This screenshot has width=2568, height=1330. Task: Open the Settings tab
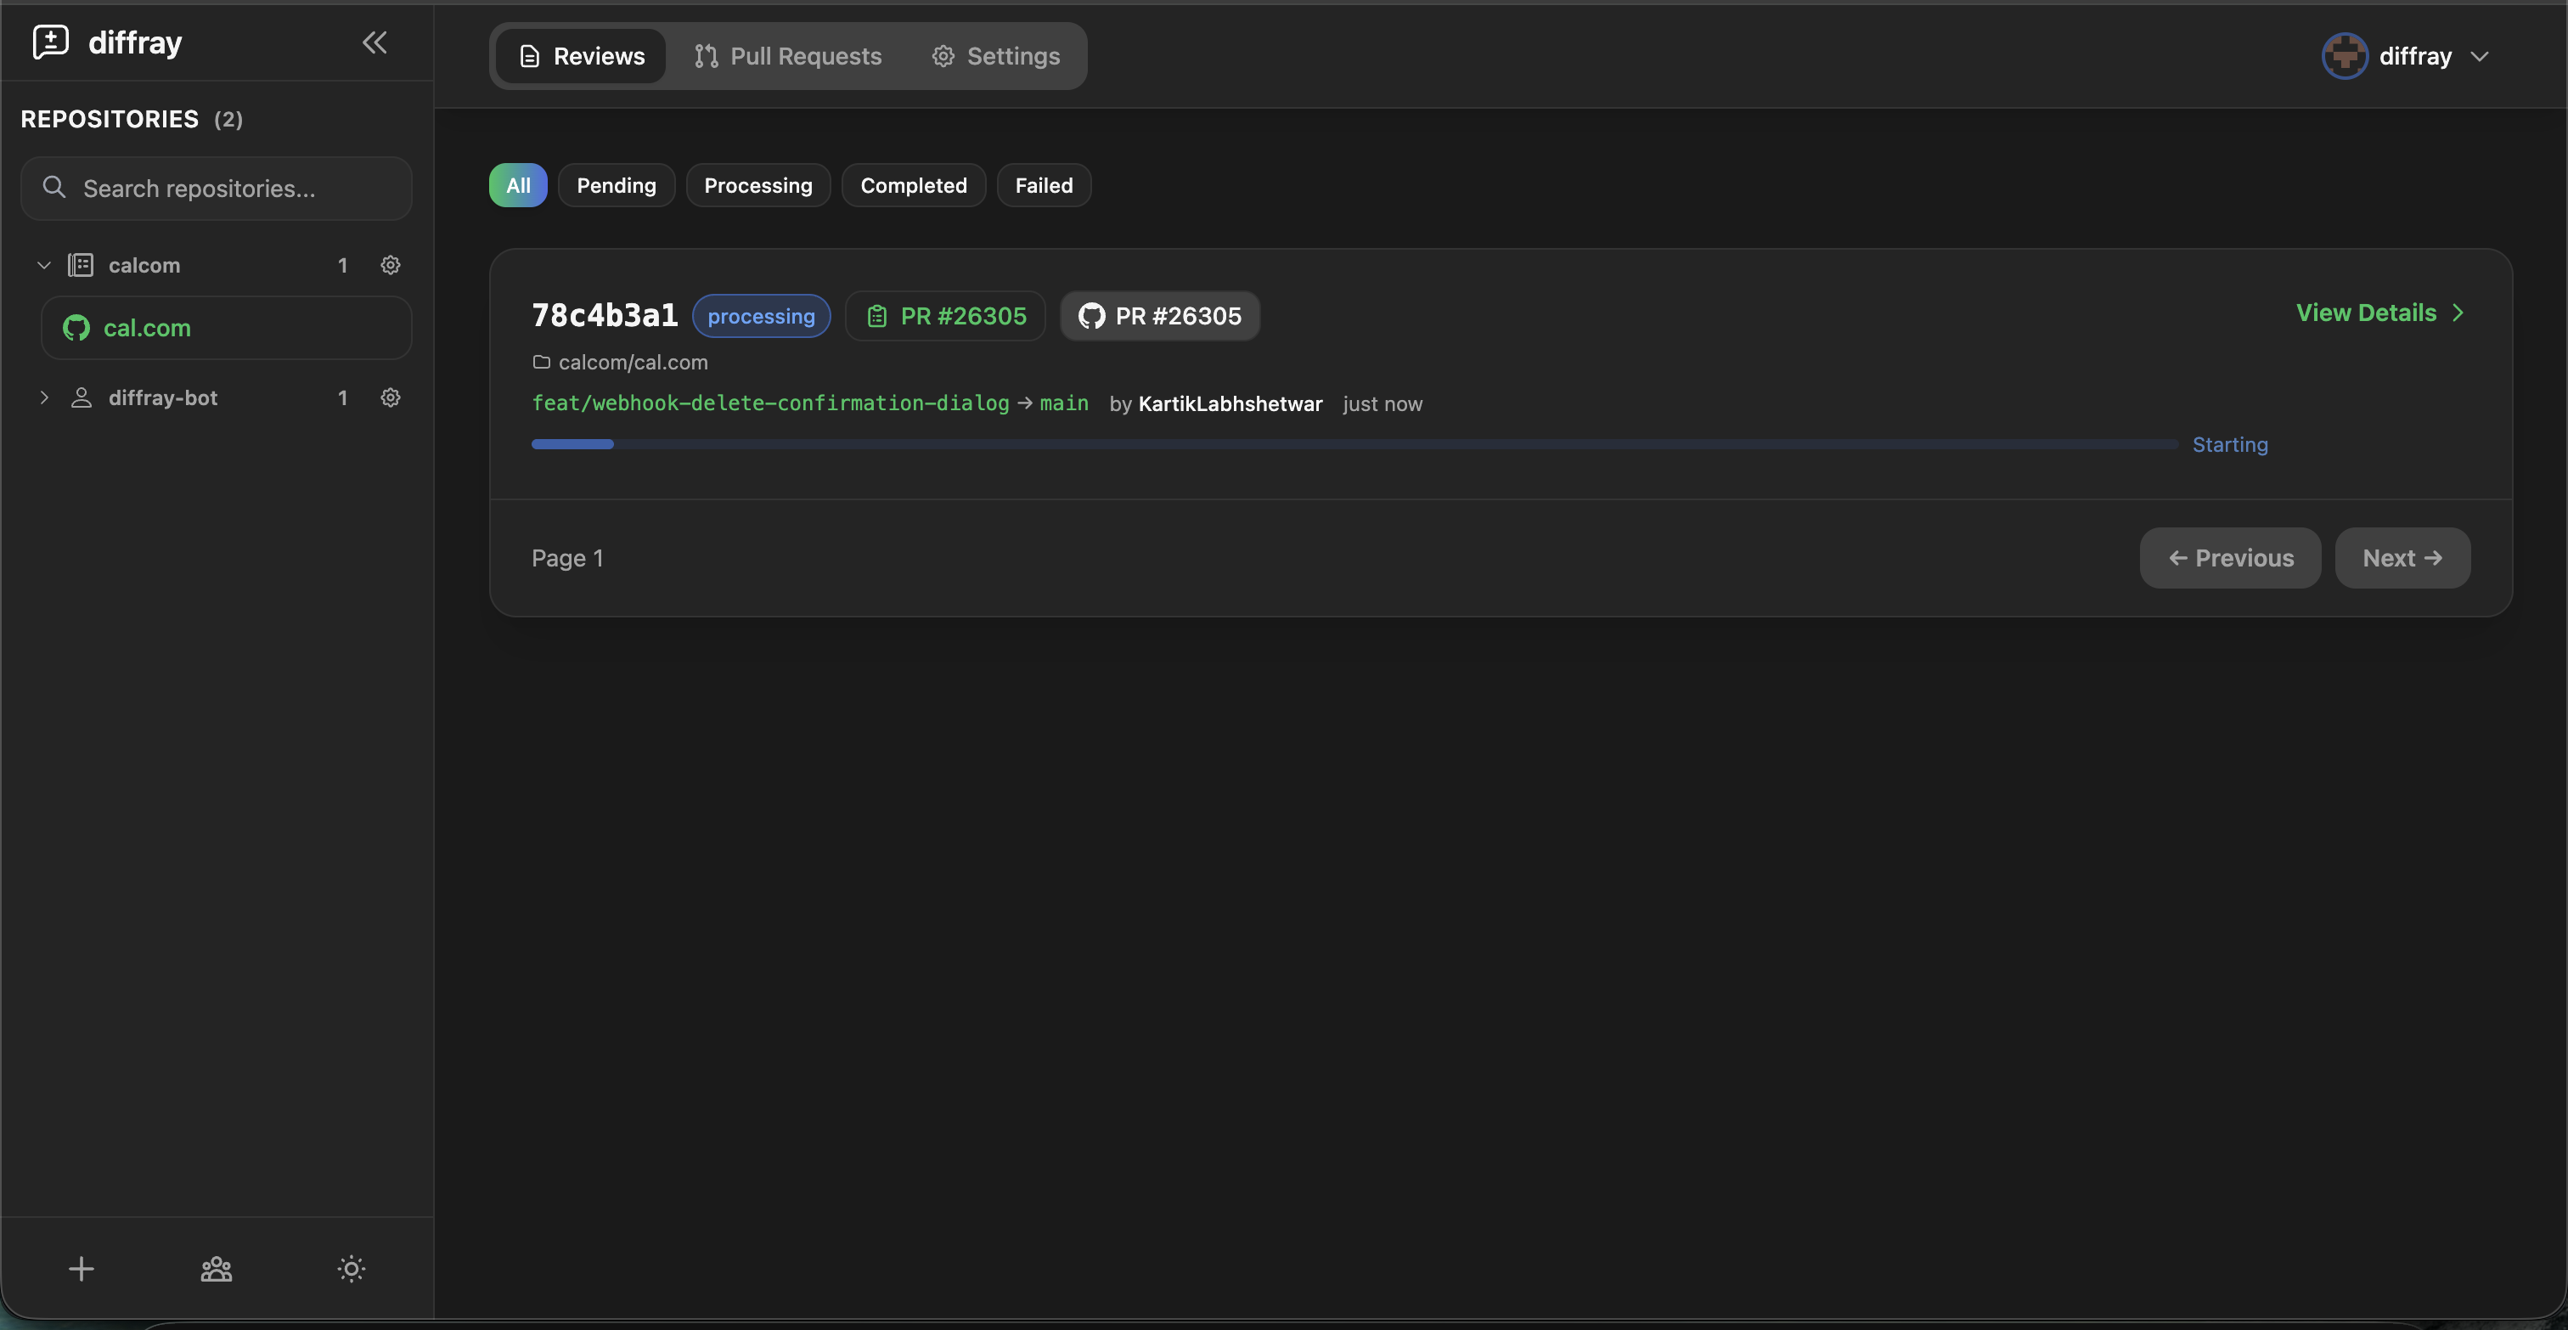(x=995, y=56)
